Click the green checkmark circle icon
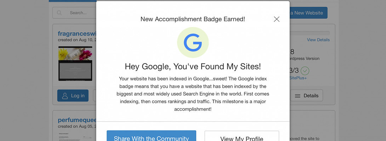 pyautogui.click(x=305, y=70)
